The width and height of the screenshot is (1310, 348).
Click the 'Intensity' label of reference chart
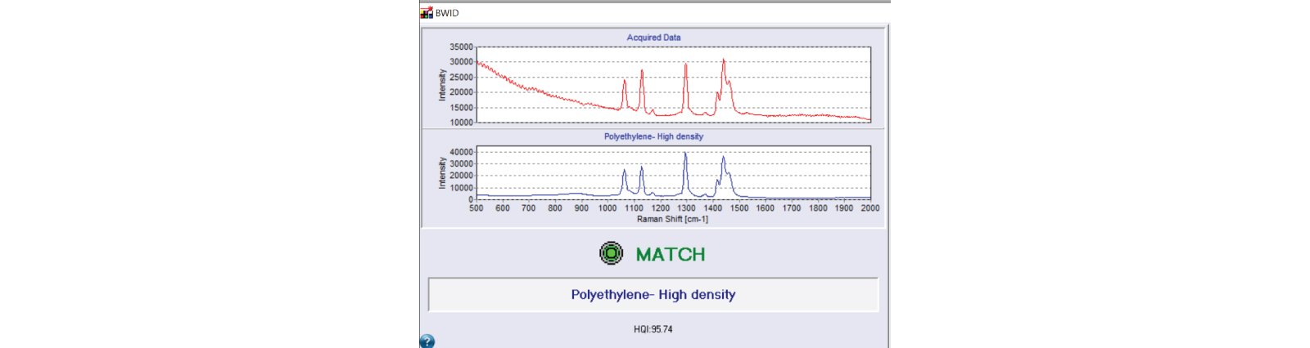(x=442, y=173)
